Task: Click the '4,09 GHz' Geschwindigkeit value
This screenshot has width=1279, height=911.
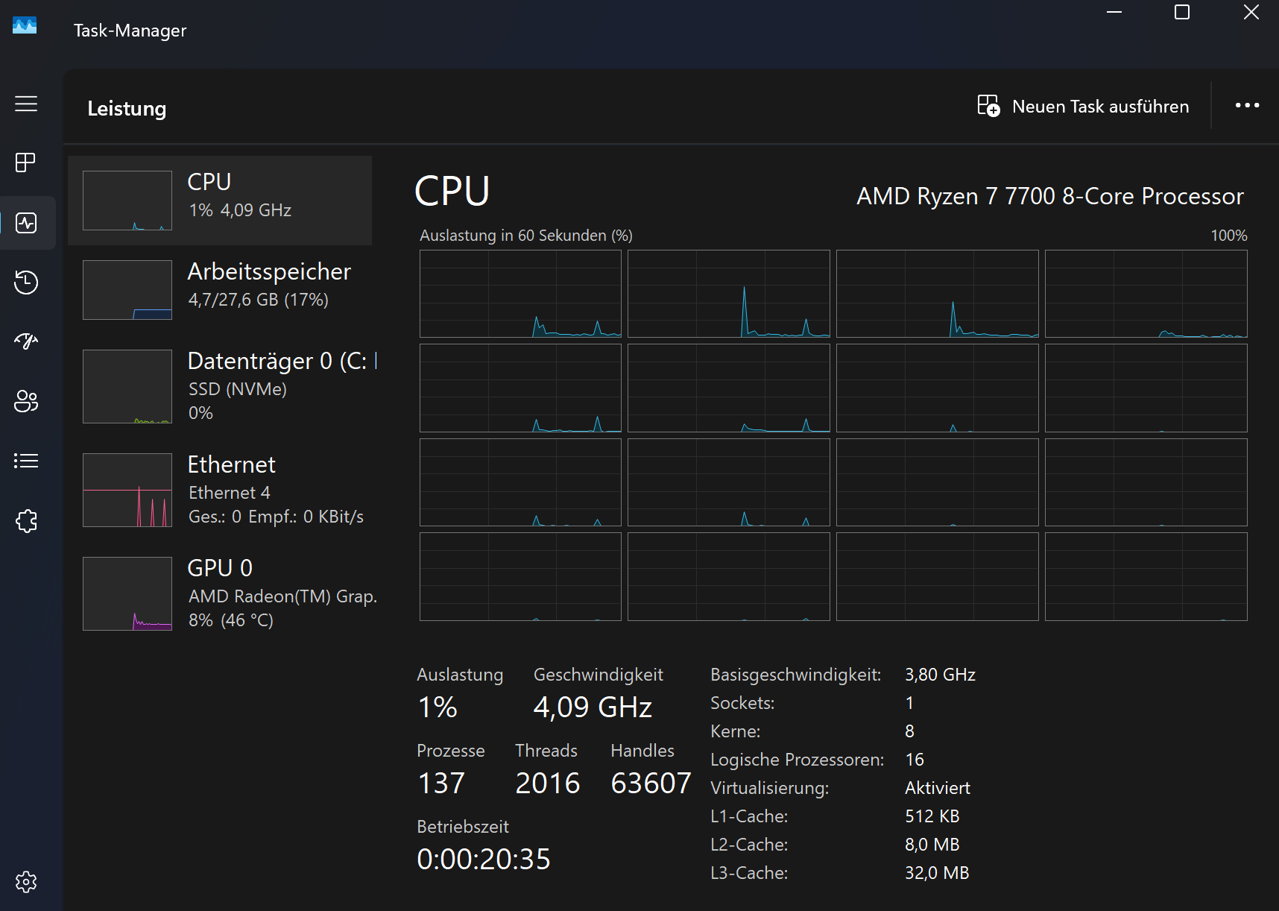Action: pos(593,707)
